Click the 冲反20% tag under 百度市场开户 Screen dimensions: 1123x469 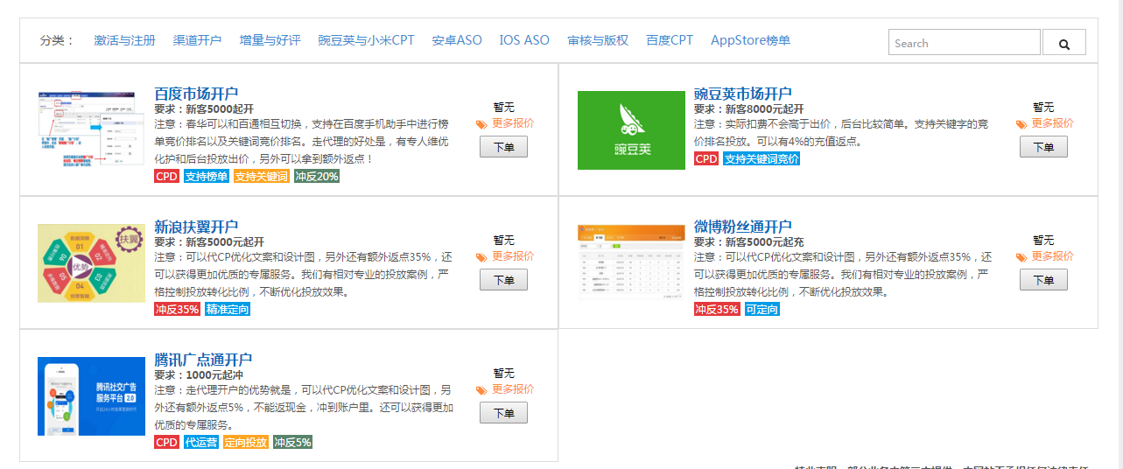(316, 176)
